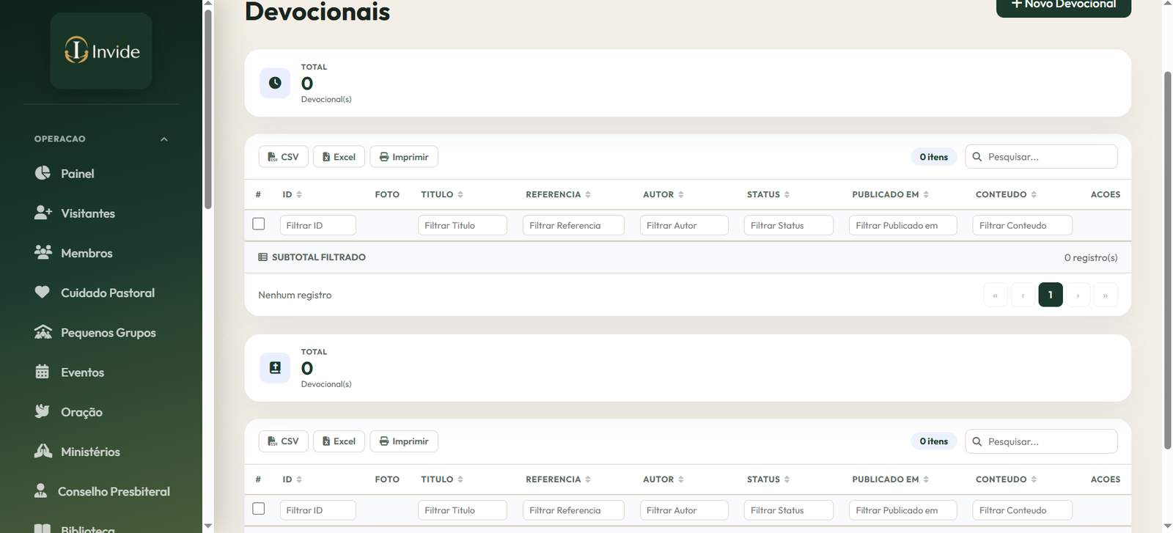Go to the previous page with ‹

(1023, 295)
